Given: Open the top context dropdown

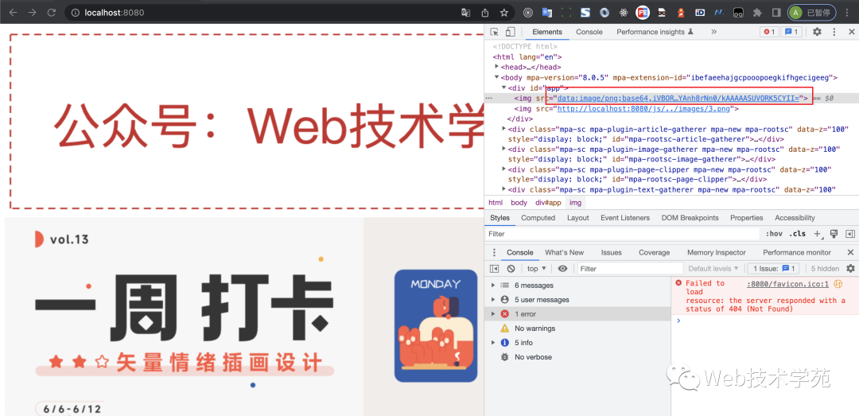Looking at the screenshot, I should coord(536,269).
